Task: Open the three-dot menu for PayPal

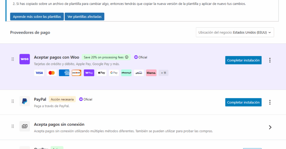Action: coord(270,102)
